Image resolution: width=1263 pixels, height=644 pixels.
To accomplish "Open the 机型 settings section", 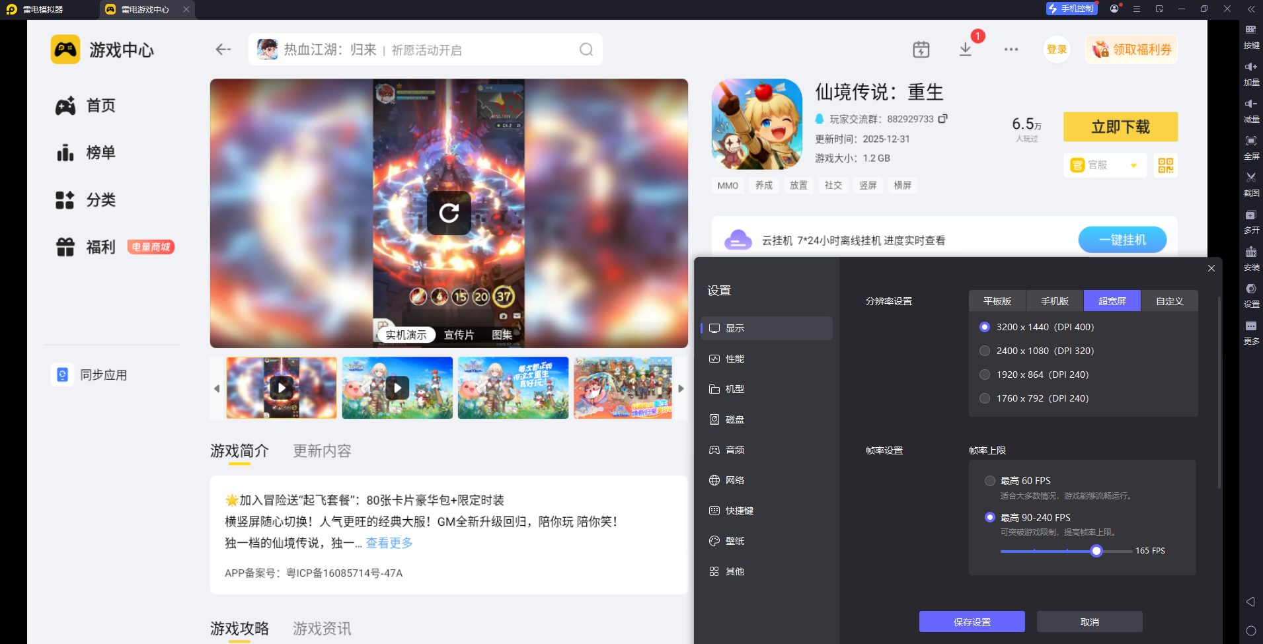I will point(767,389).
